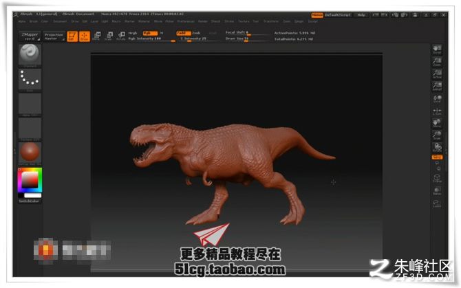Click the SwitchColor button
Screen dimensions: 461x288
coord(30,201)
